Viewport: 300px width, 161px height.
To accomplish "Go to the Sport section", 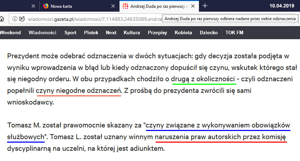I will tap(70, 32).
